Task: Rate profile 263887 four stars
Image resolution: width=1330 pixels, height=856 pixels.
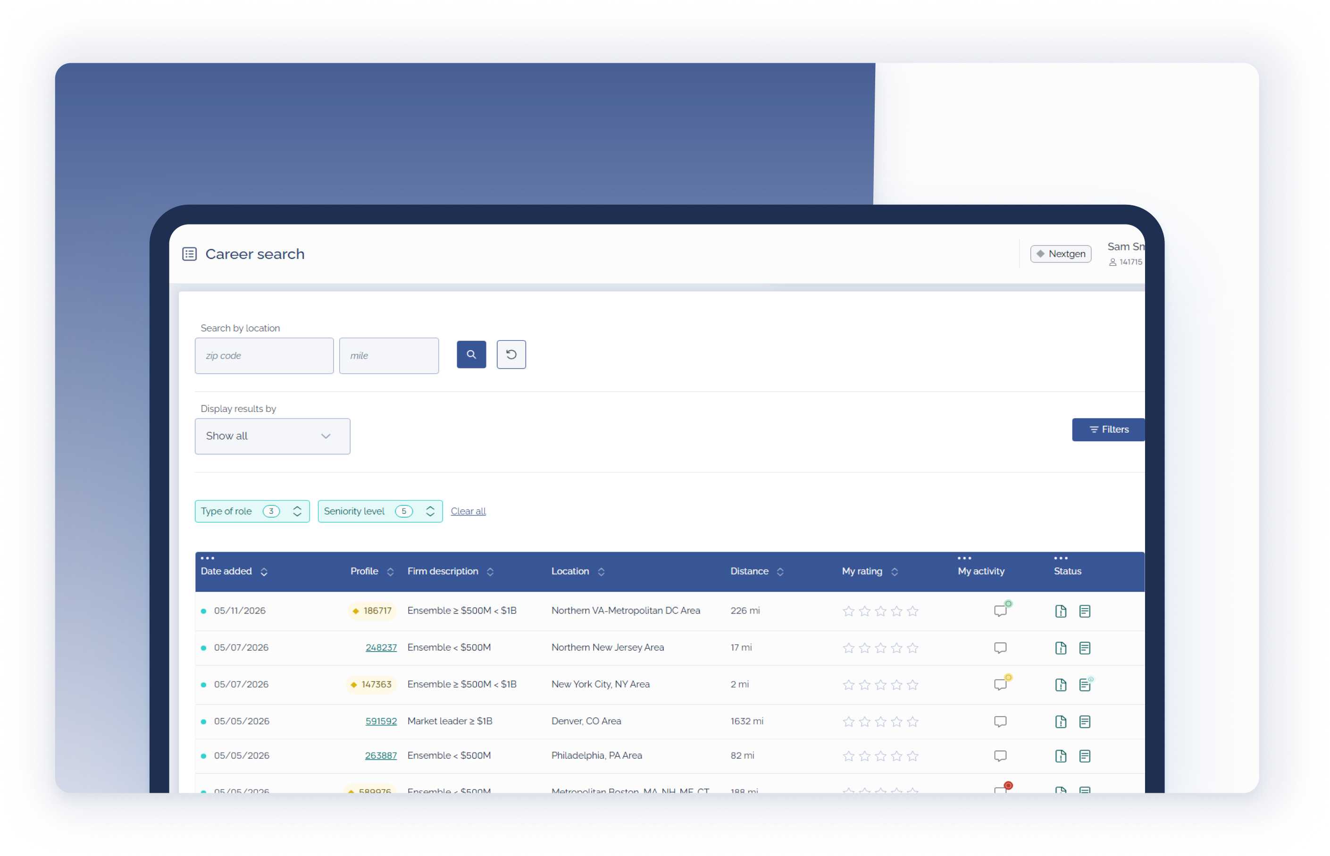Action: click(896, 756)
